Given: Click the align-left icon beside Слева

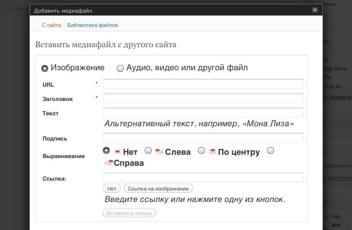Looking at the screenshot, I should [x=159, y=152].
